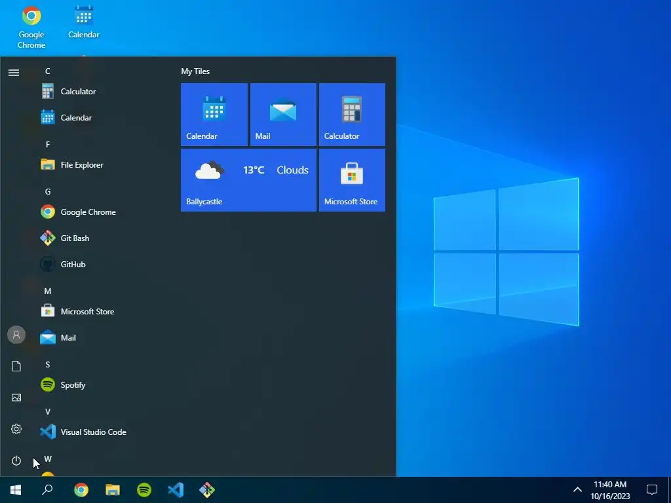
Task: Open the Mail tile
Action: point(283,115)
